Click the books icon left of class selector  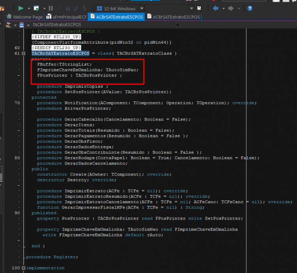tap(8, 25)
